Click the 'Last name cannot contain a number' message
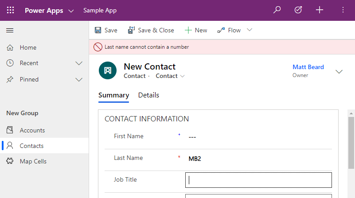The width and height of the screenshot is (355, 198). click(x=147, y=47)
